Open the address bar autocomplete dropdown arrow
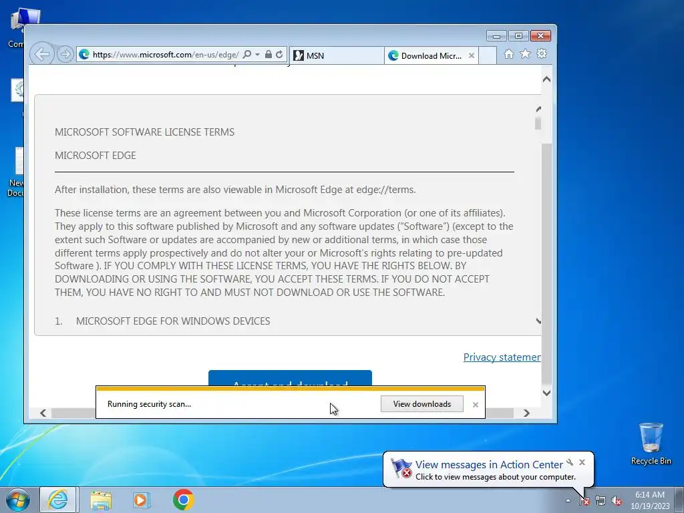The image size is (684, 513). point(257,55)
